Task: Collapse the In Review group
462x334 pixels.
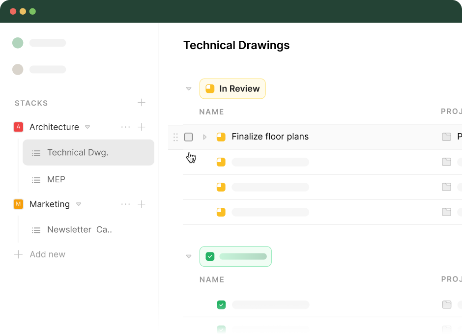Action: point(189,88)
